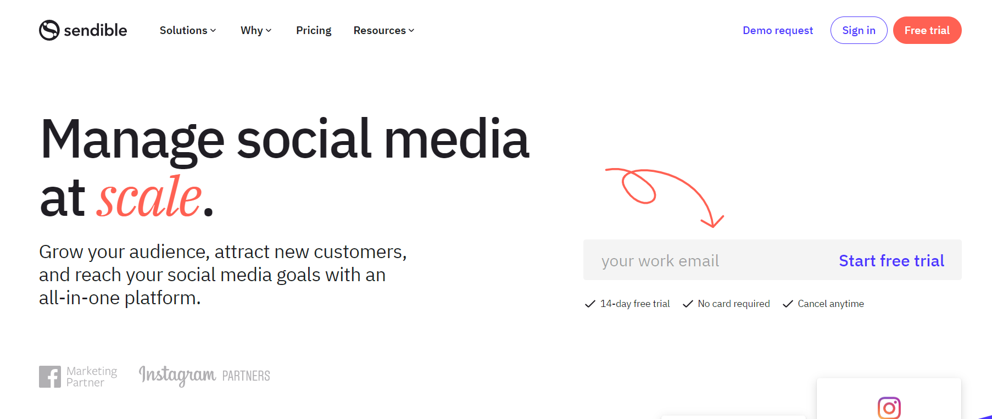Image resolution: width=992 pixels, height=419 pixels.
Task: Click the orange Free trial button
Action: pyautogui.click(x=927, y=30)
